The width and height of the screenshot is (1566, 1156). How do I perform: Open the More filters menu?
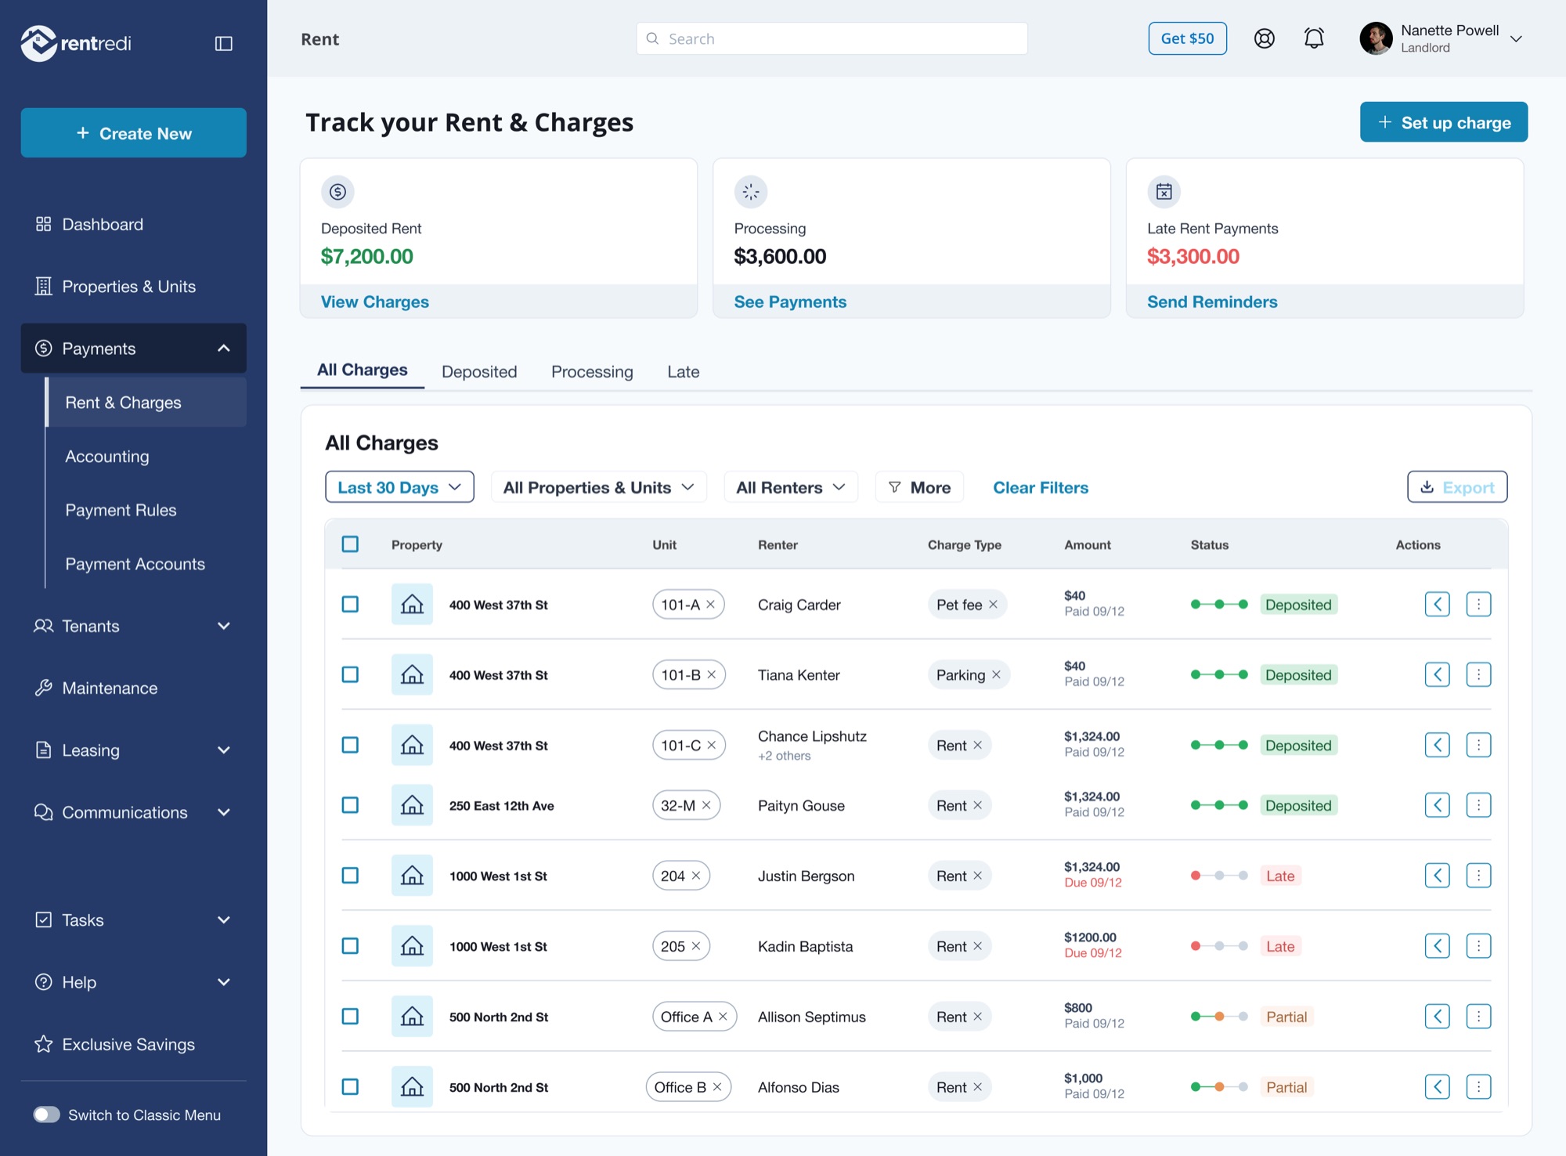919,487
